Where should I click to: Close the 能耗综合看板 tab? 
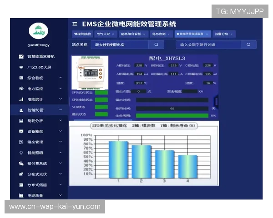pos(144,34)
